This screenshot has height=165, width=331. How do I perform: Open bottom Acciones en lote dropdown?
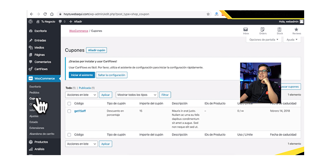click(82, 144)
